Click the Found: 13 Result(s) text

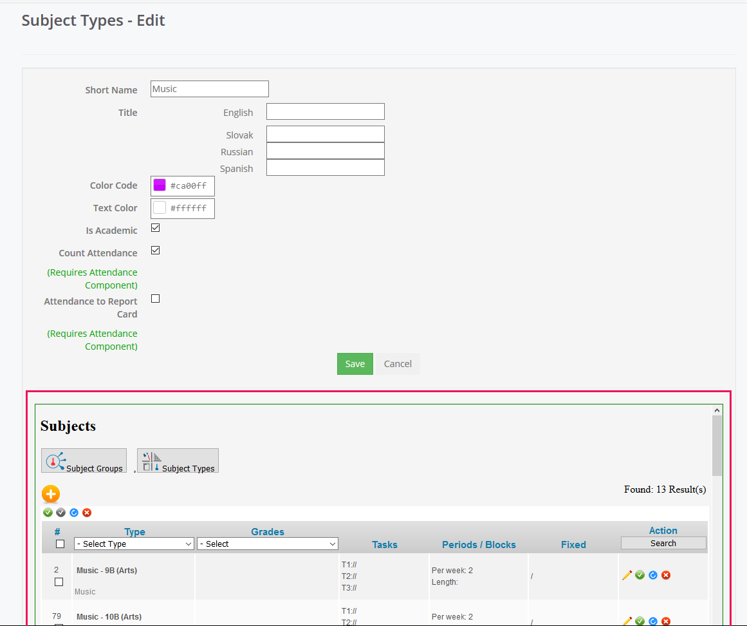click(665, 489)
